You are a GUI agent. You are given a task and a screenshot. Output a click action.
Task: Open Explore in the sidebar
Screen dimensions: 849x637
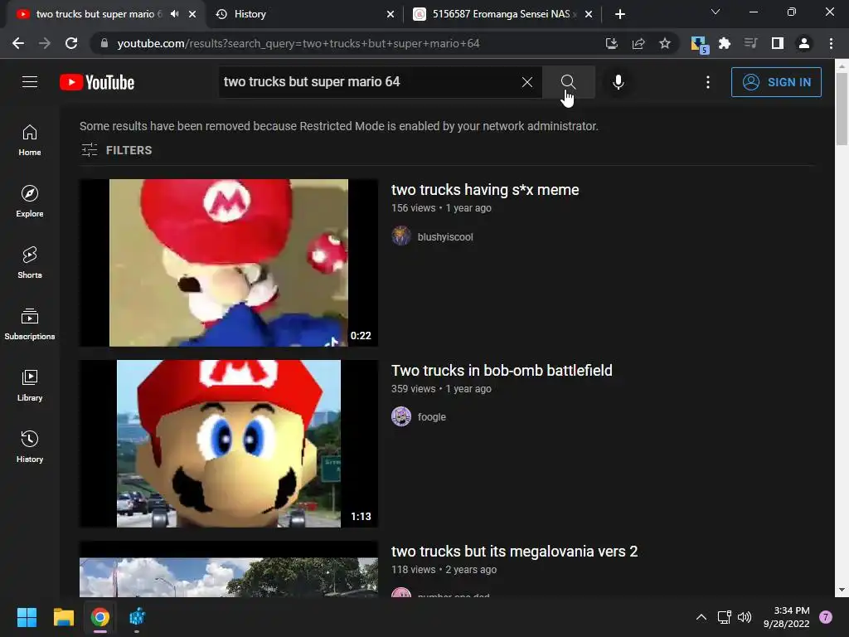[x=30, y=201]
